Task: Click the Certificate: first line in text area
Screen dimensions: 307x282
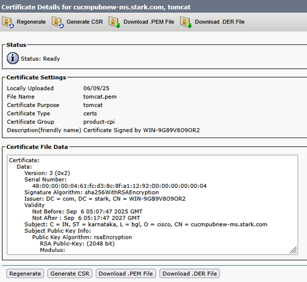Action: tap(24, 160)
